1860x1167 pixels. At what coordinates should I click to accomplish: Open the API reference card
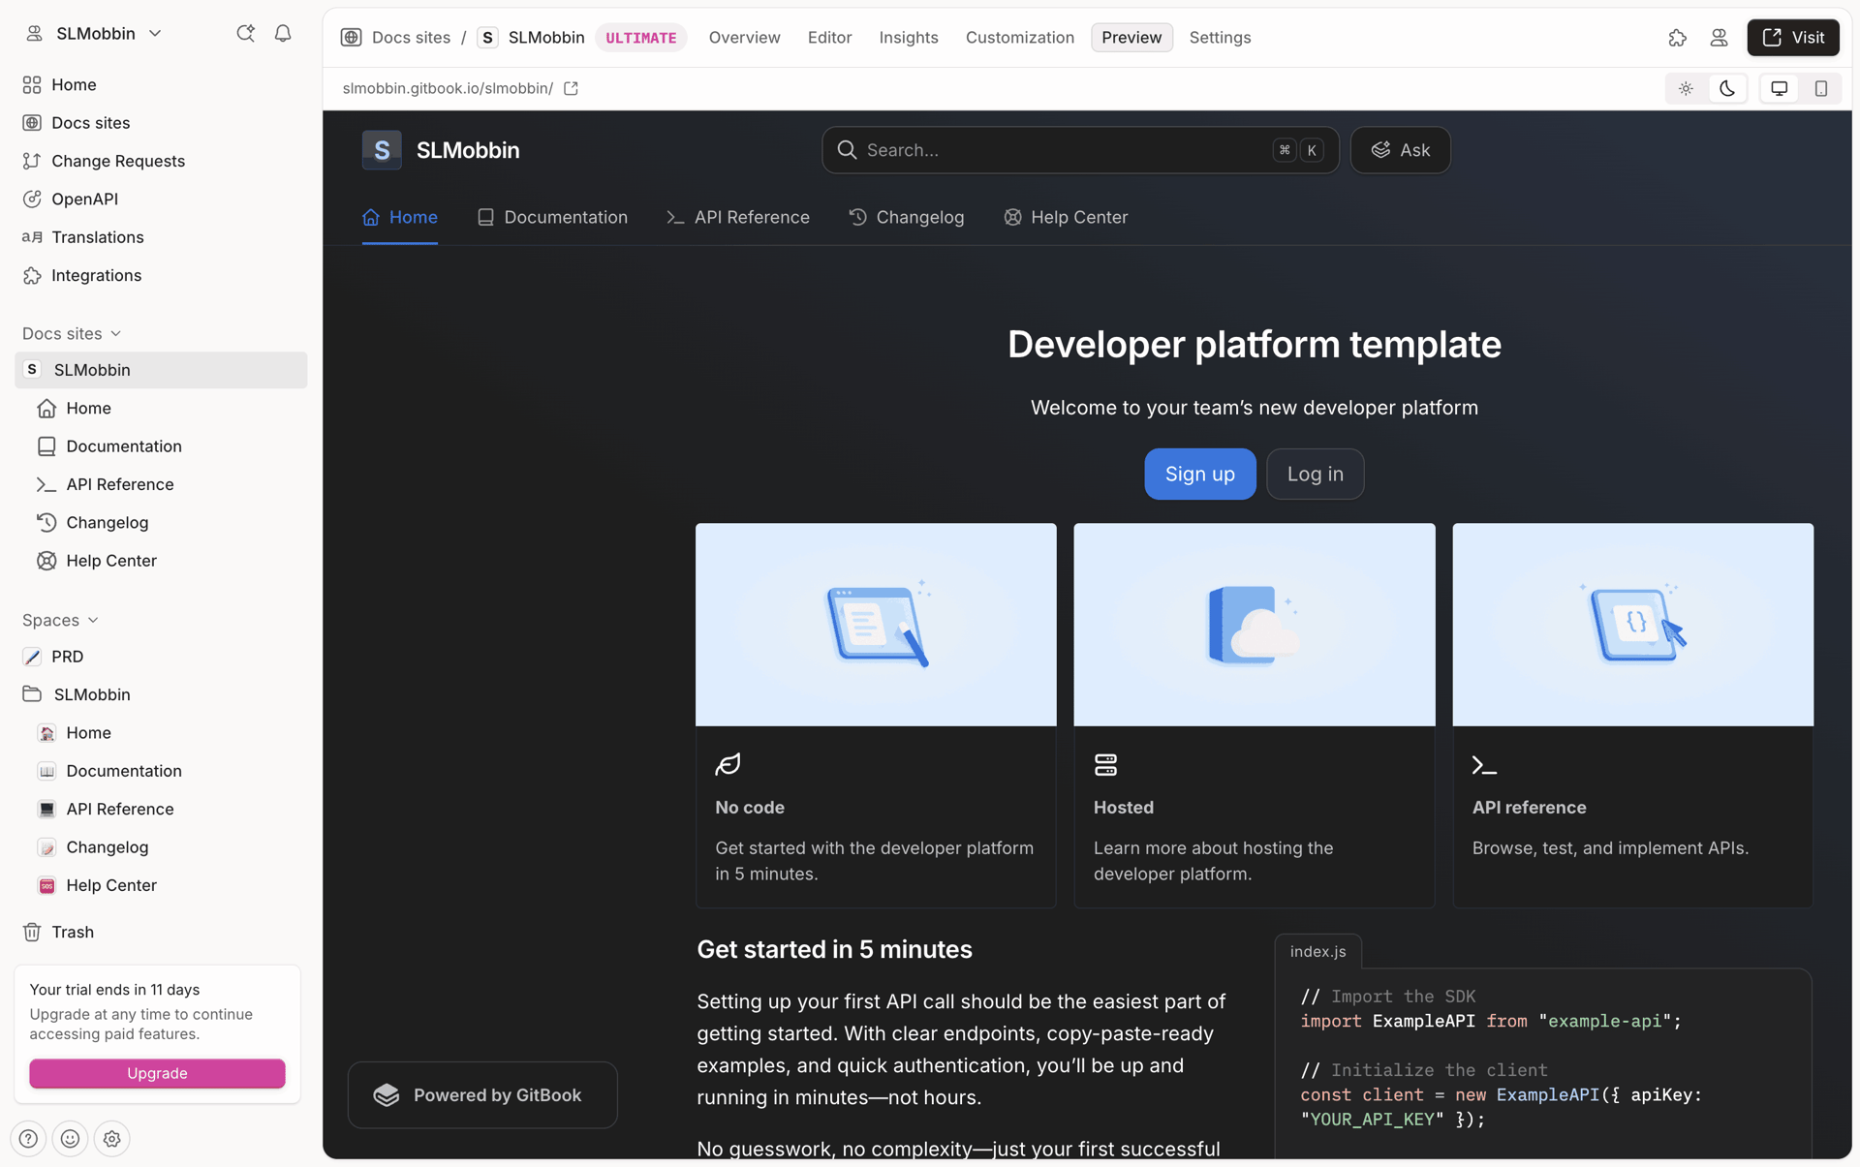pyautogui.click(x=1632, y=716)
